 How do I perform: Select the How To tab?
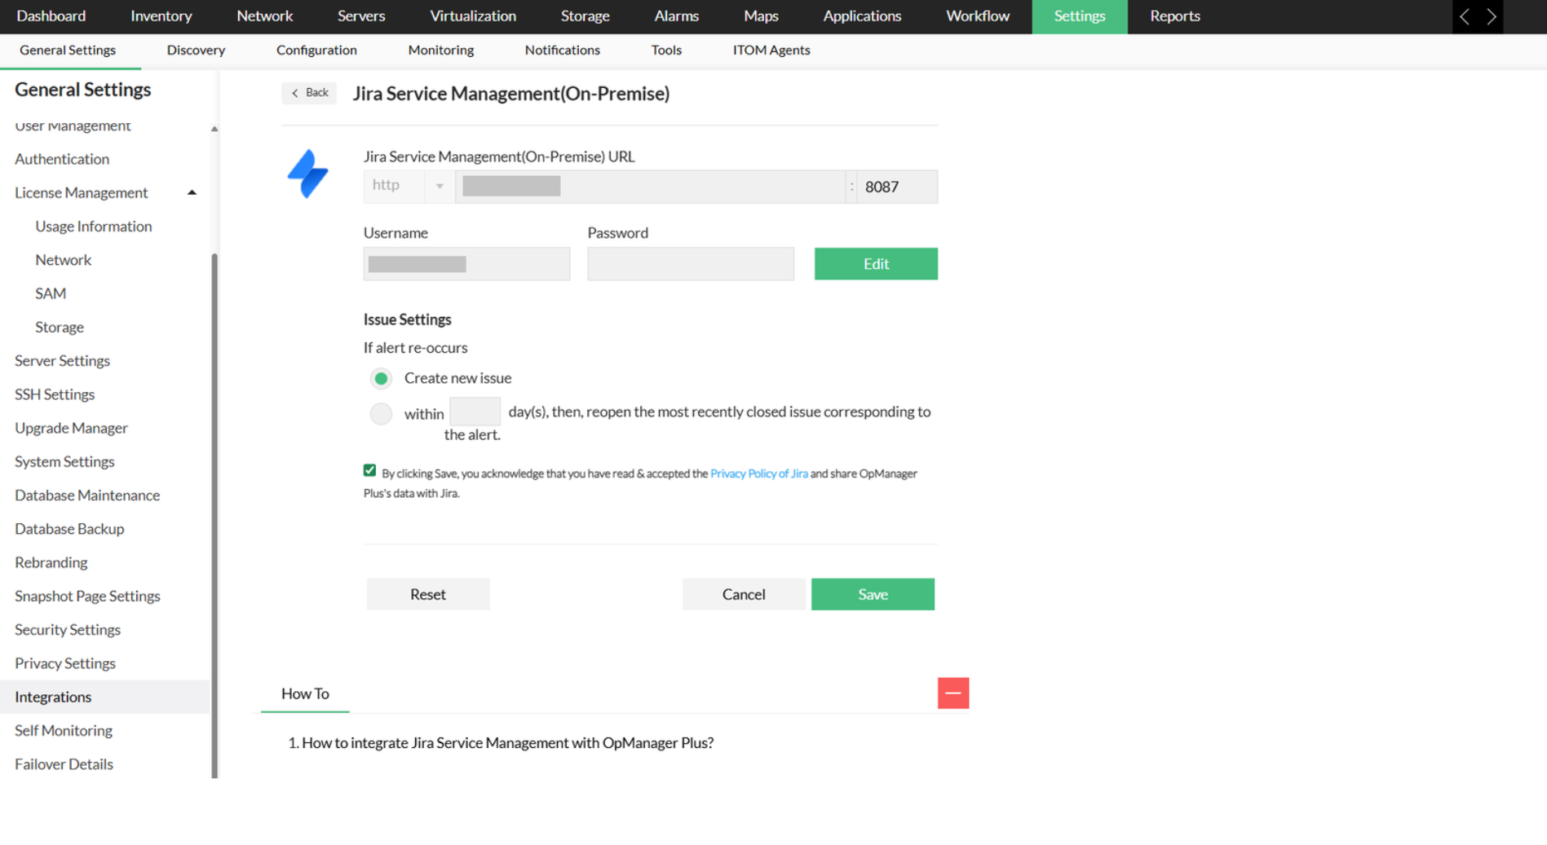pos(305,694)
